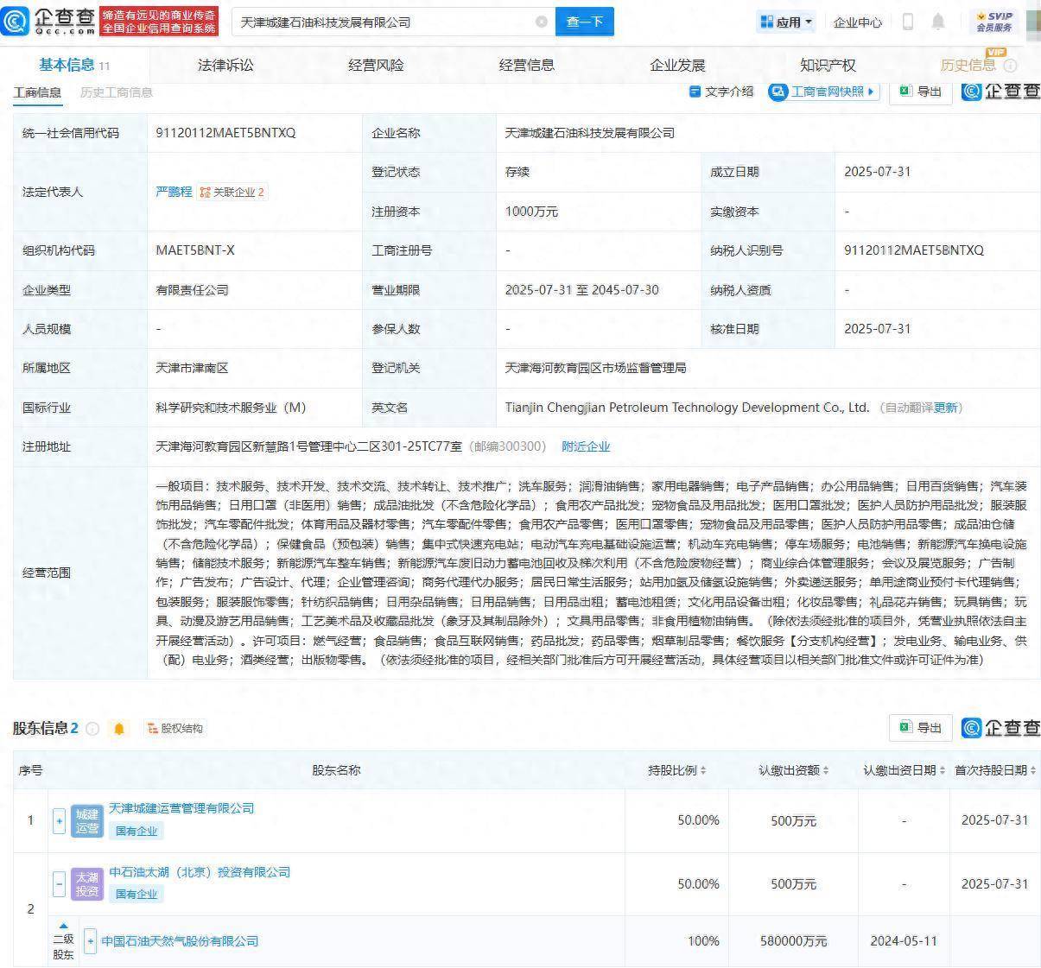Click the 营业期限 value 2025-07-31 至 2045-07-30
The width and height of the screenshot is (1041, 968).
pyautogui.click(x=582, y=290)
